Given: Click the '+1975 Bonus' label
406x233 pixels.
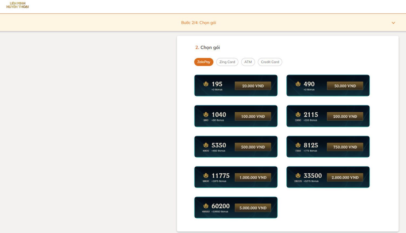Looking at the screenshot, I should (219, 181).
